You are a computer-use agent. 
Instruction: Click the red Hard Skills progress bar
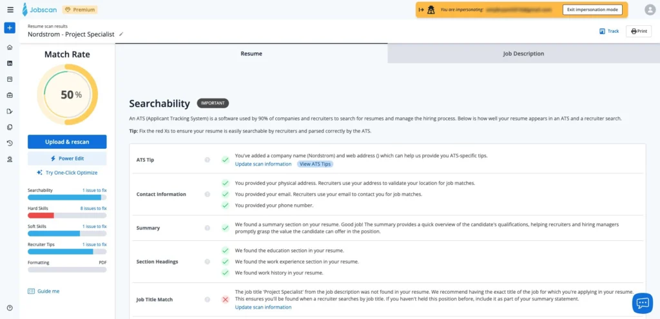[x=67, y=215]
